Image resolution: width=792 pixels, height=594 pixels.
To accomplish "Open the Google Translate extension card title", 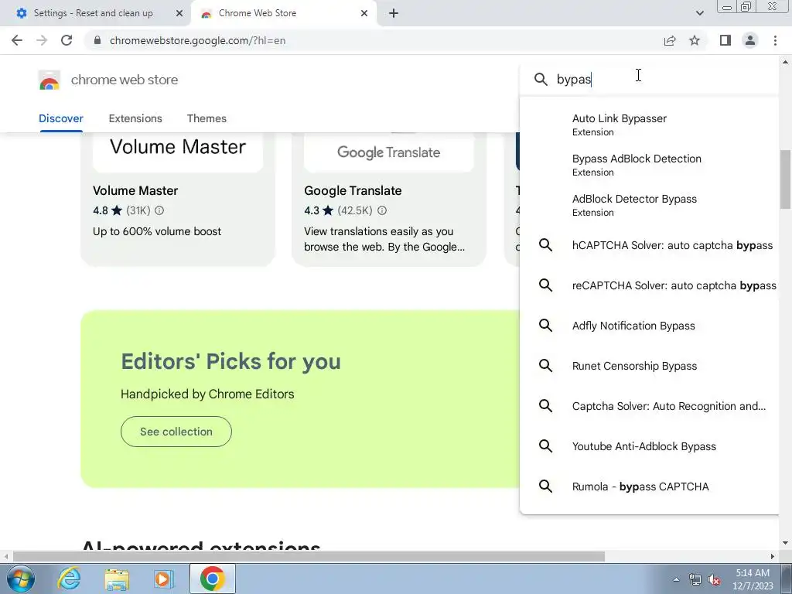I will tap(353, 191).
